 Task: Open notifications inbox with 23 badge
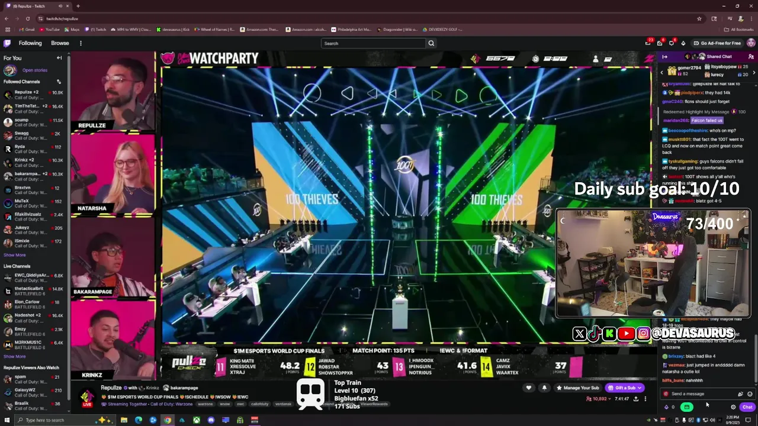click(648, 43)
